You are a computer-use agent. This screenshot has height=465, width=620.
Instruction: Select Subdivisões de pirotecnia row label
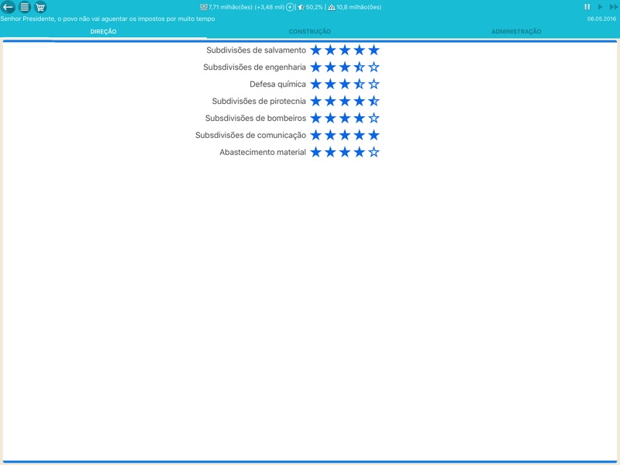[x=259, y=102]
